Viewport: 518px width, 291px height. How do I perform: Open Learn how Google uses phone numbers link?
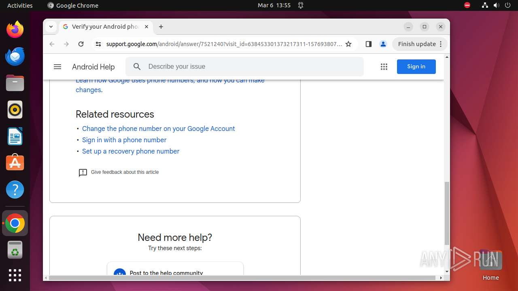170,85
